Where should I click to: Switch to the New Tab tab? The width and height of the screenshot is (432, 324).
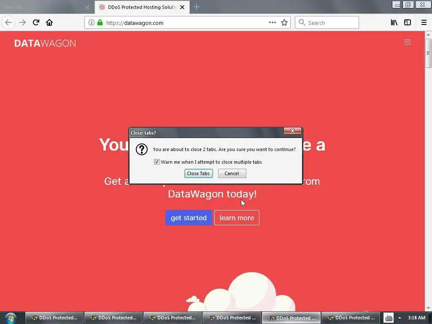point(47,7)
